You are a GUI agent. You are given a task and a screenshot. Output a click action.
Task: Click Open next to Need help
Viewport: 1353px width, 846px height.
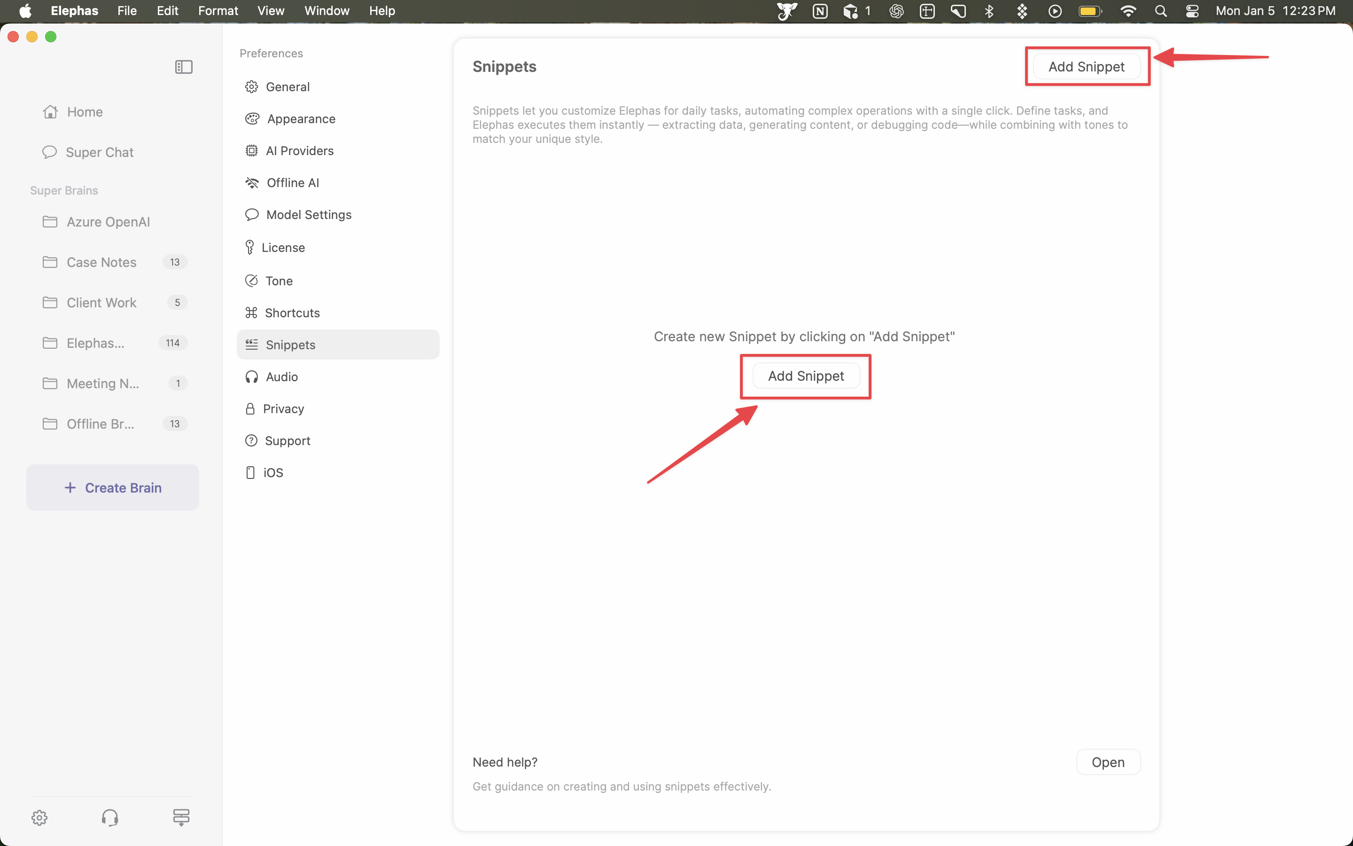pyautogui.click(x=1108, y=762)
